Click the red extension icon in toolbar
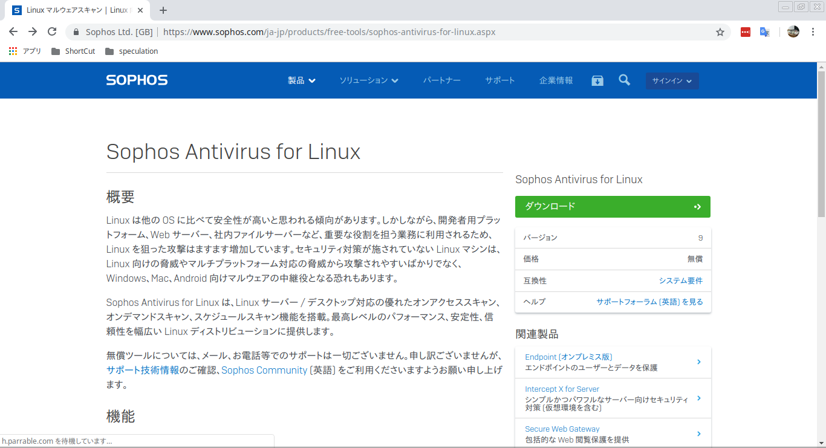The height and width of the screenshot is (448, 826). click(x=746, y=32)
